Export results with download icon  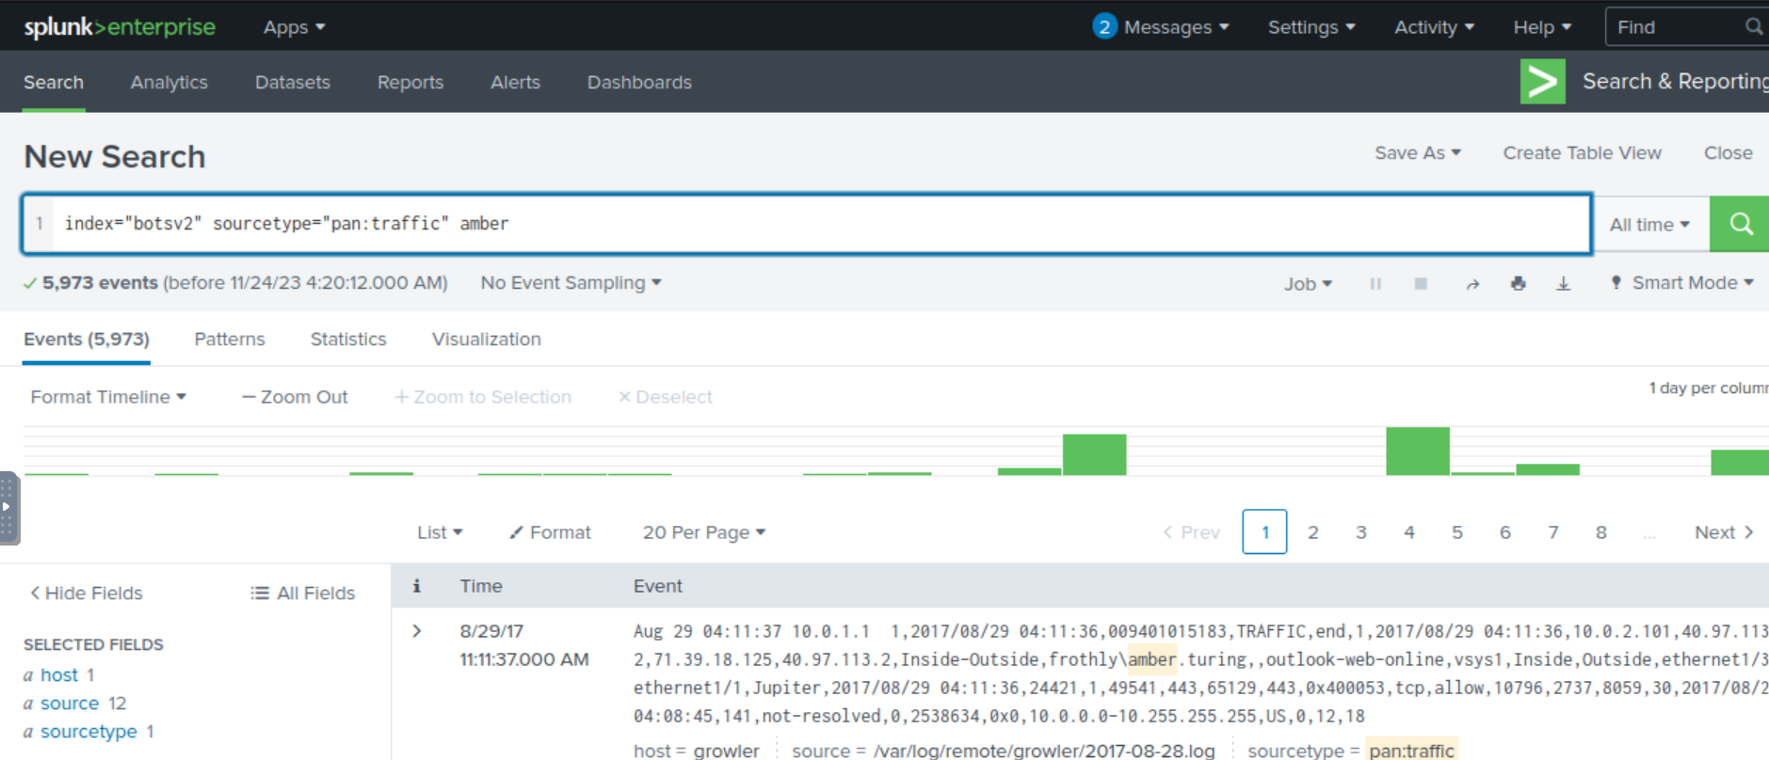(1563, 283)
